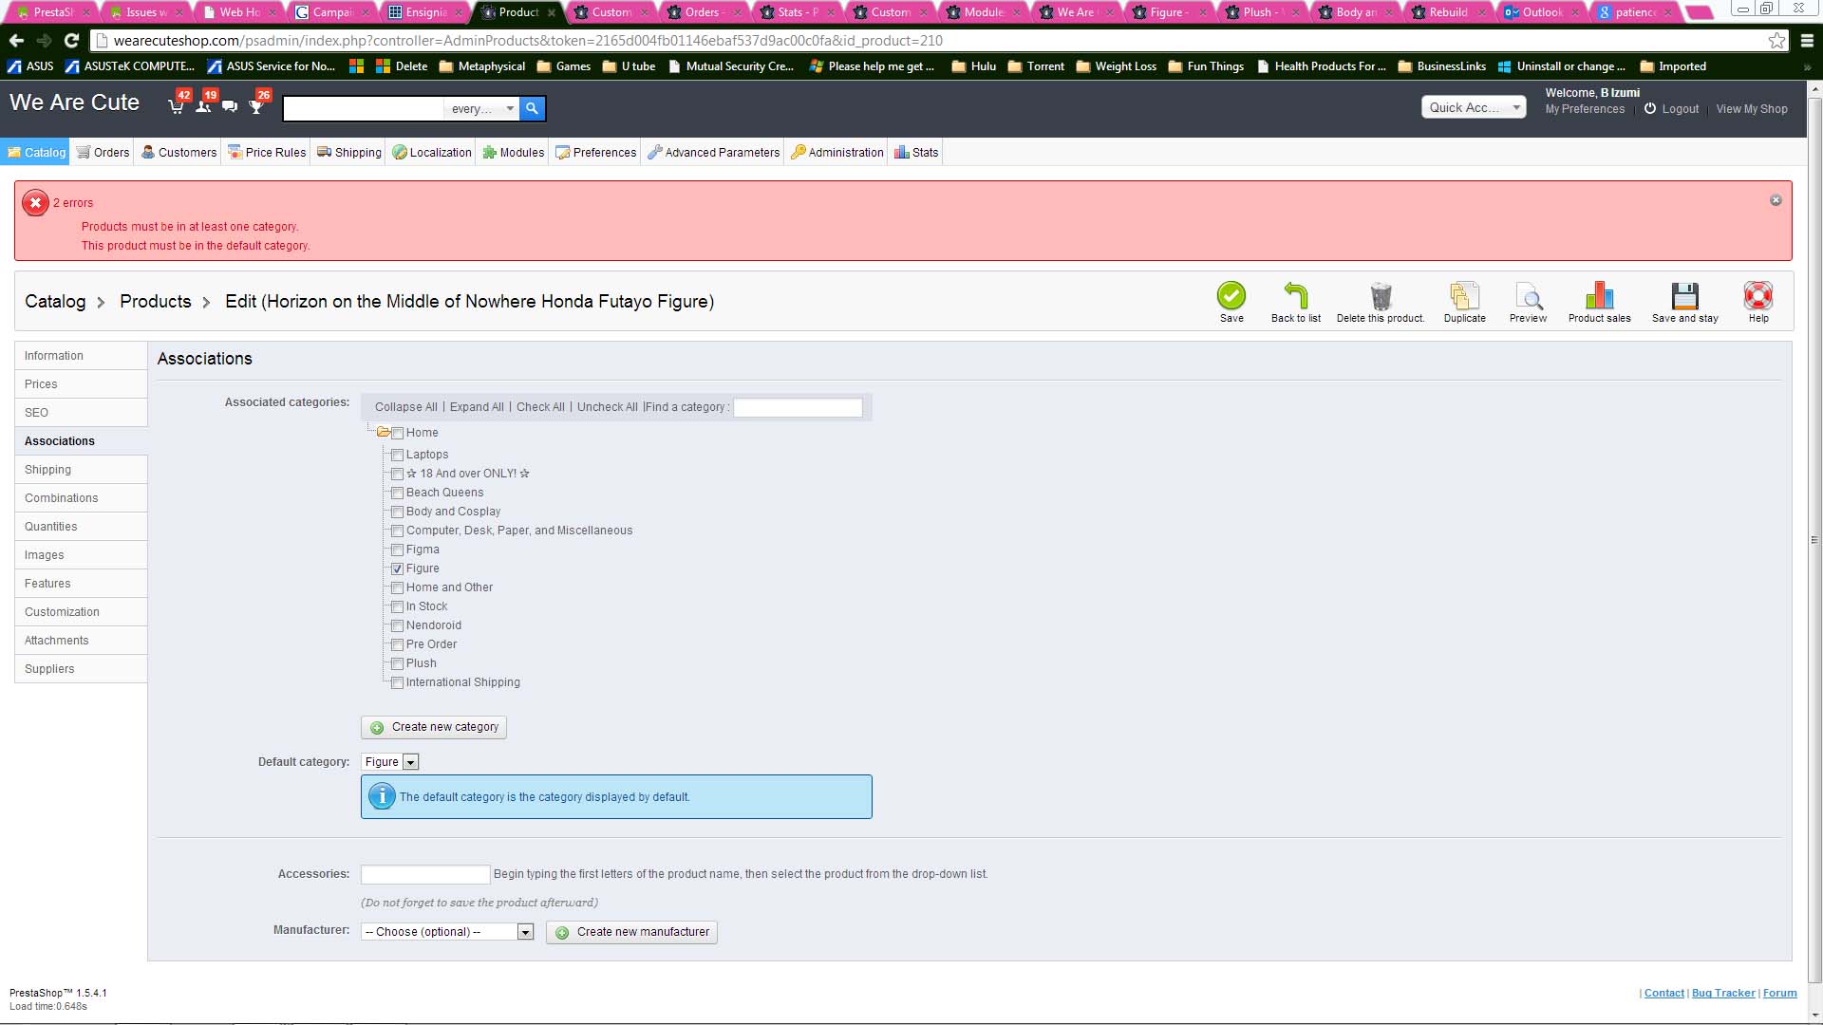Click the shopping cart notifications icon
1823x1025 pixels.
point(177,106)
